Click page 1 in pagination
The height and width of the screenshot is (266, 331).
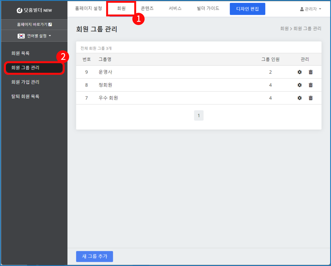click(199, 115)
